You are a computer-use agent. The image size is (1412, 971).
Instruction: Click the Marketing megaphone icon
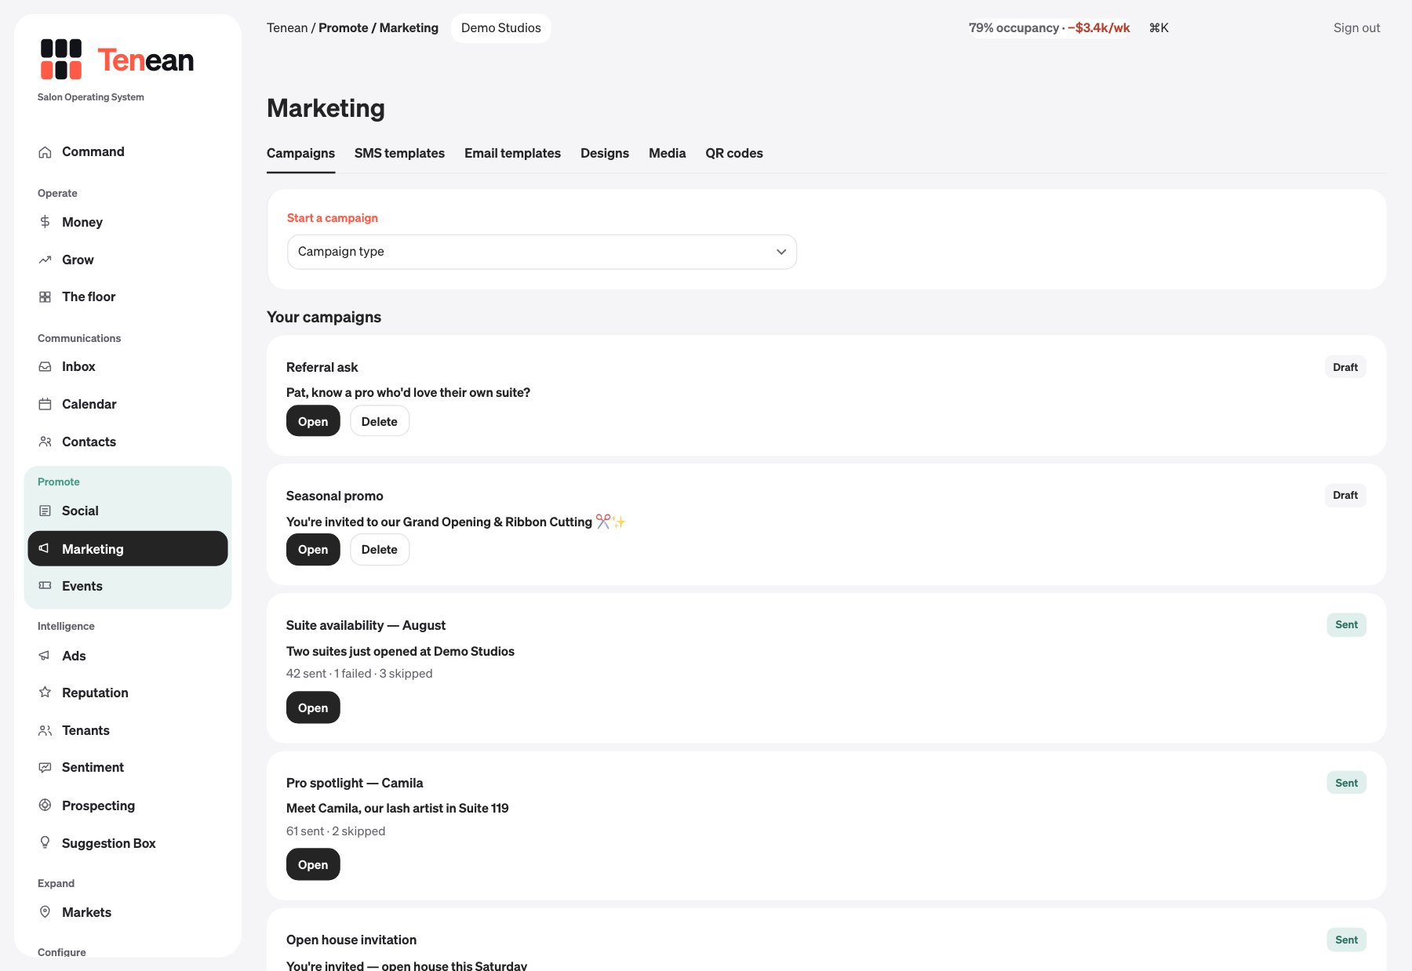click(x=45, y=548)
